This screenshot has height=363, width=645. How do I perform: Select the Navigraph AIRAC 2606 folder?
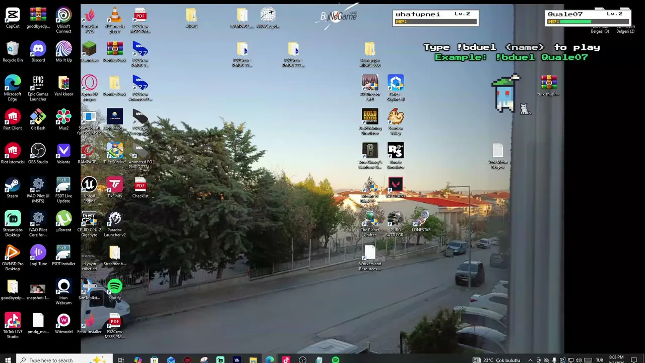(370, 54)
